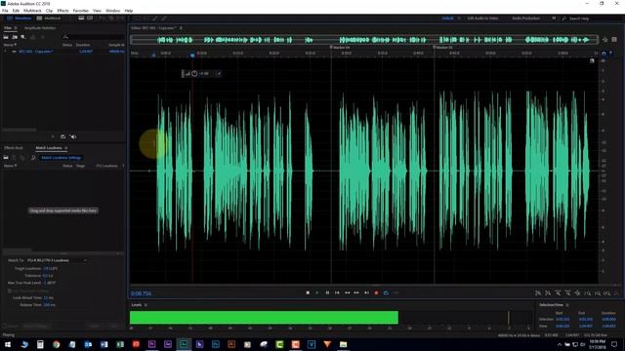Click the Zoom Out amplitude icon
625x351 pixels.
[548, 293]
